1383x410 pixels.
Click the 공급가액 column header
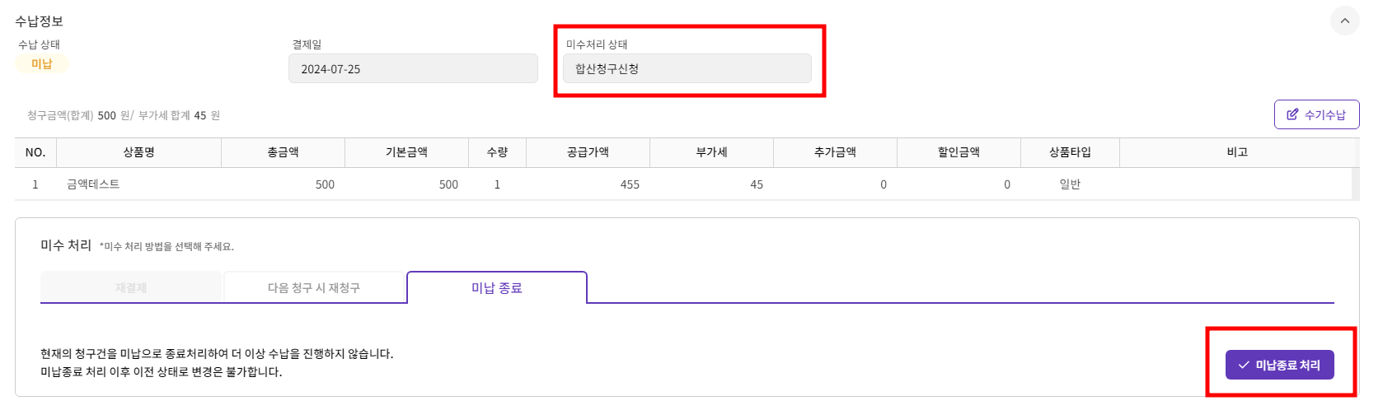tap(588, 152)
